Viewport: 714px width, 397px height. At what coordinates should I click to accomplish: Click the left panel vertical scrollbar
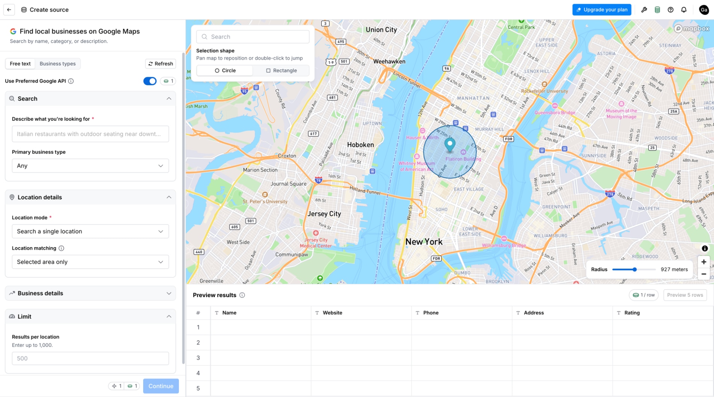183,208
